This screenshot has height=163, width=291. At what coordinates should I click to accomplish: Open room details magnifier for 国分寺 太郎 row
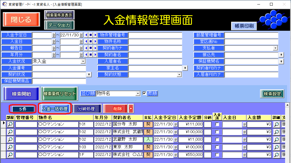[10, 124]
